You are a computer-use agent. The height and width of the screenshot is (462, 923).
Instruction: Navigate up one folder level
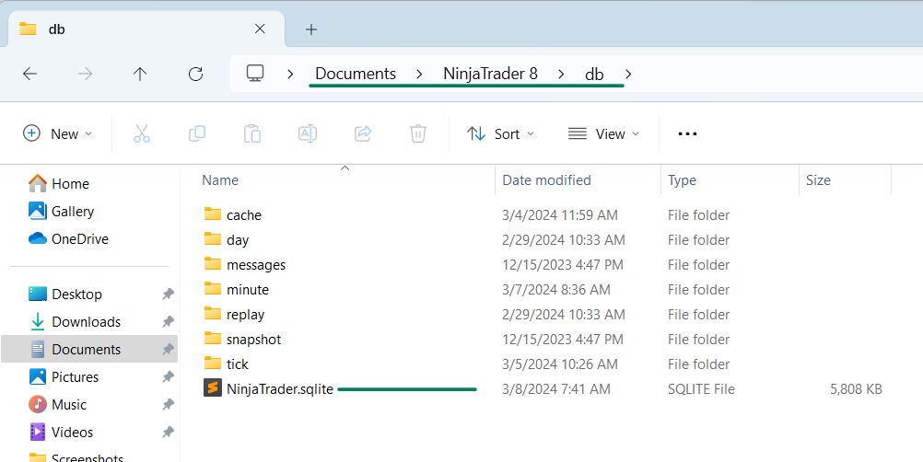tap(140, 74)
